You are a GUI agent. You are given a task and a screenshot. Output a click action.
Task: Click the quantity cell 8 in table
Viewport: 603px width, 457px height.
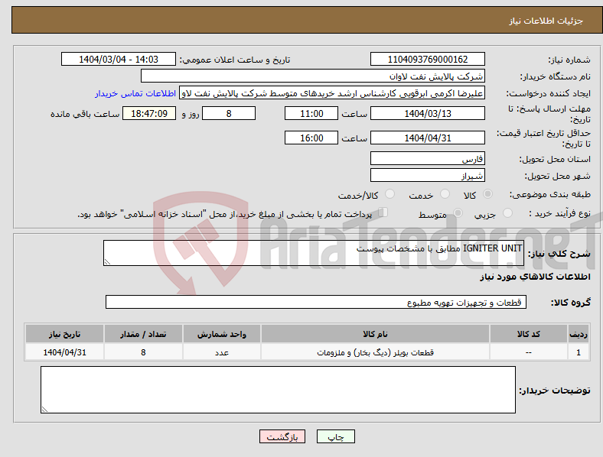143,352
